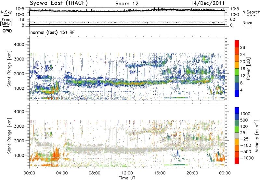Click the 'Syowa East (fitACF)' title text
This screenshot has width=260, height=180.
59,3
